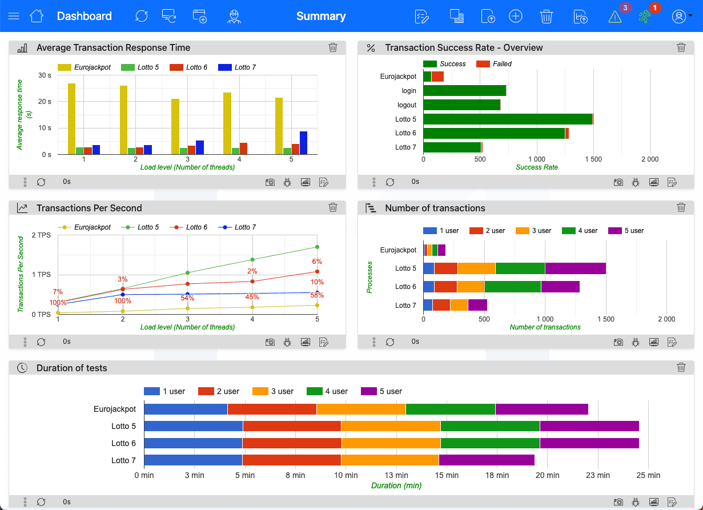Click the add window icon in toolbar

pyautogui.click(x=200, y=16)
